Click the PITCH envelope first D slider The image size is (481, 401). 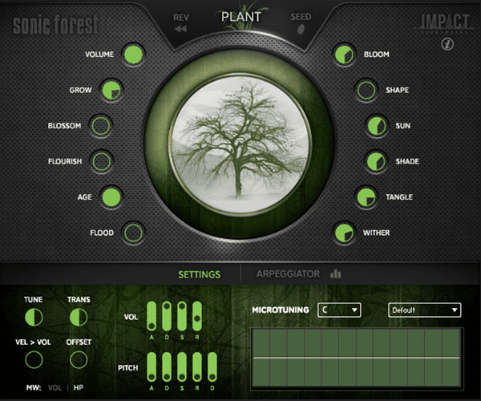click(x=167, y=367)
